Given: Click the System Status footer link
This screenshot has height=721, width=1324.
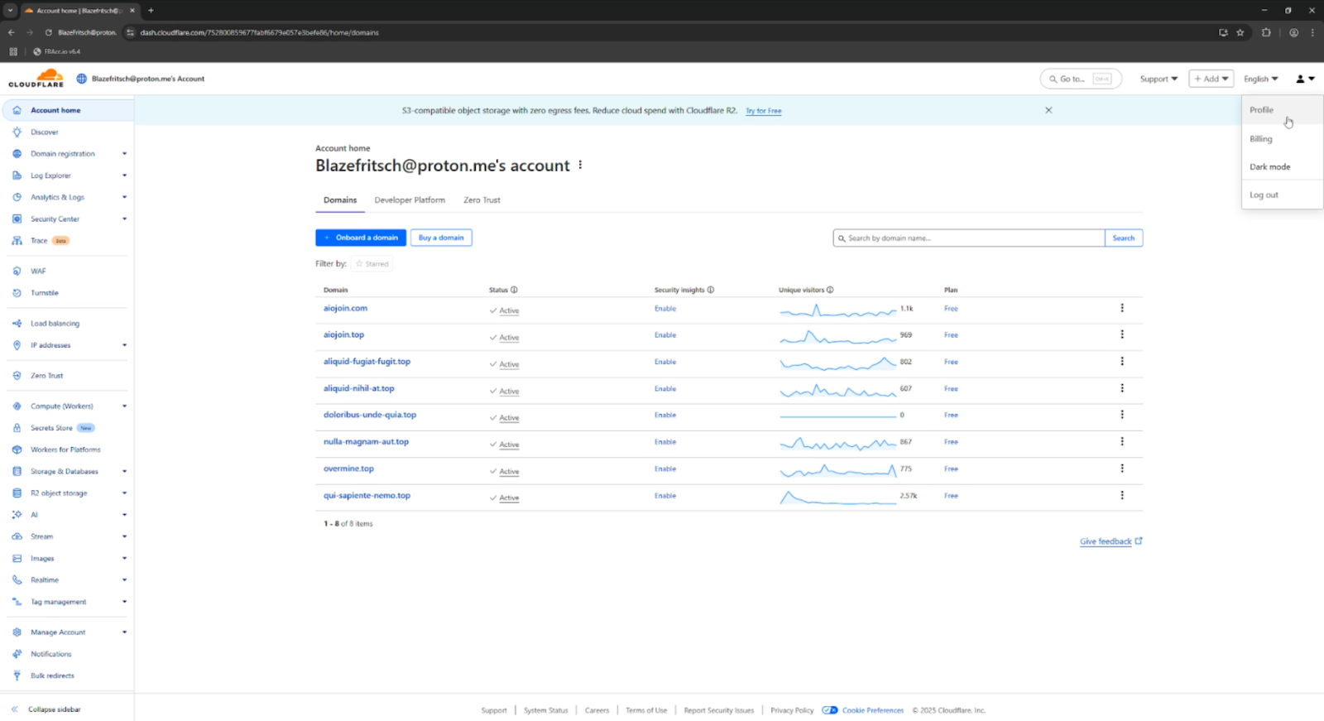Looking at the screenshot, I should (546, 710).
